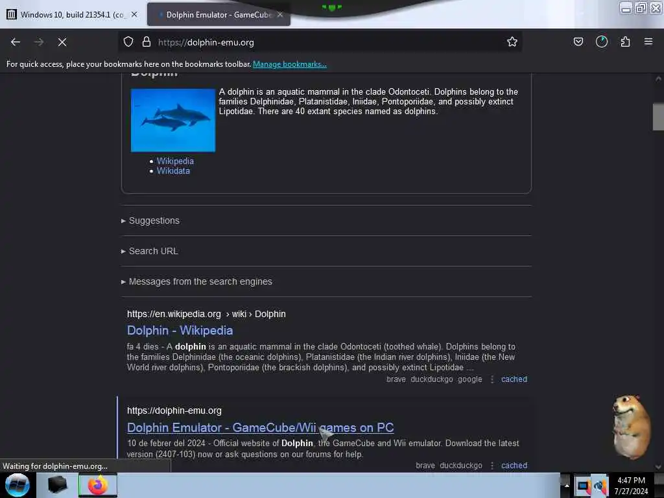Click the https://dolphin-emu.org result URL
The height and width of the screenshot is (498, 664).
tap(174, 410)
